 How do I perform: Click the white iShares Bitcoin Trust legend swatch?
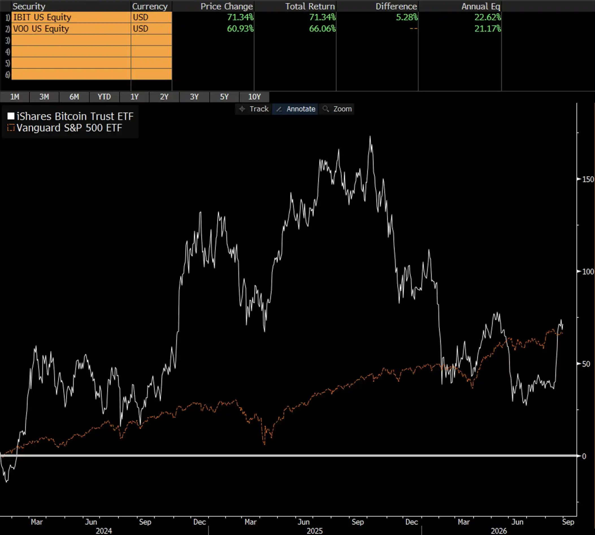11,116
